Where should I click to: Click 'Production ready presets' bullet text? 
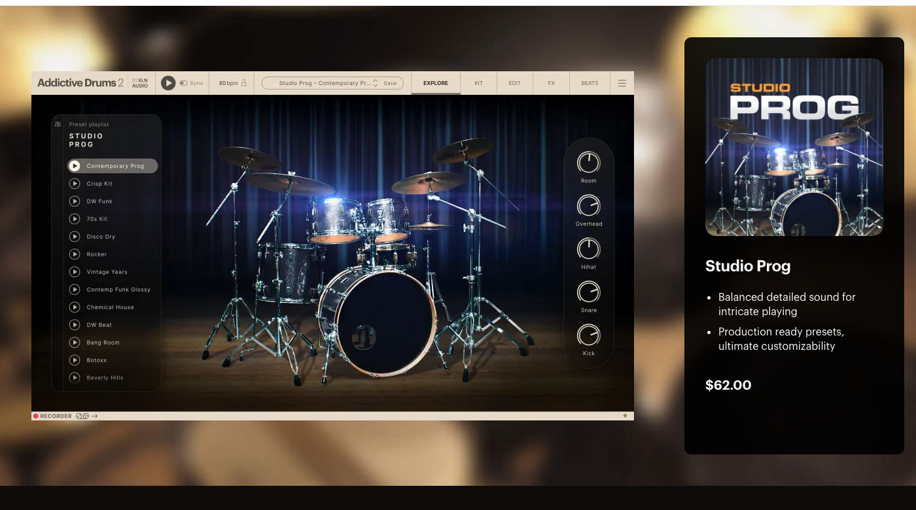781,339
